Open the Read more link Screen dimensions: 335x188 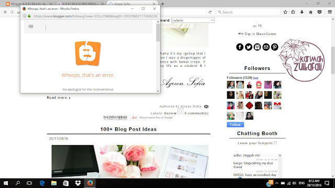(59, 98)
